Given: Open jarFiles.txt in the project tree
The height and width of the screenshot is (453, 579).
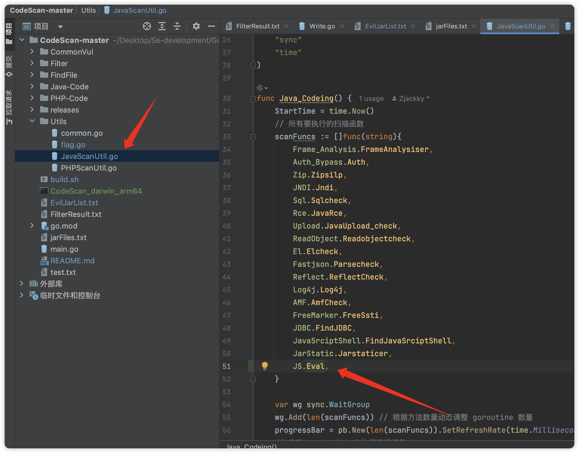Looking at the screenshot, I should 68,238.
